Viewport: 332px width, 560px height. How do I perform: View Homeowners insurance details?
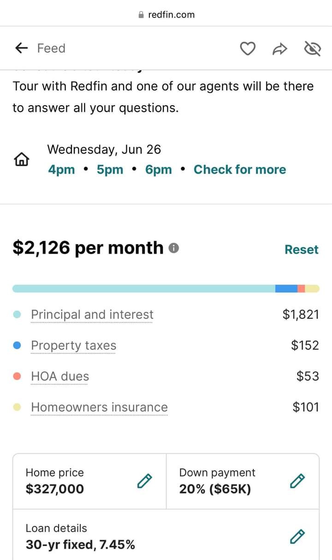point(99,407)
